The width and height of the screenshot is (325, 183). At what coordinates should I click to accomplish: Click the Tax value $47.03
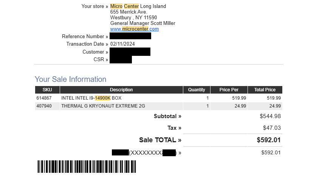click(x=272, y=128)
